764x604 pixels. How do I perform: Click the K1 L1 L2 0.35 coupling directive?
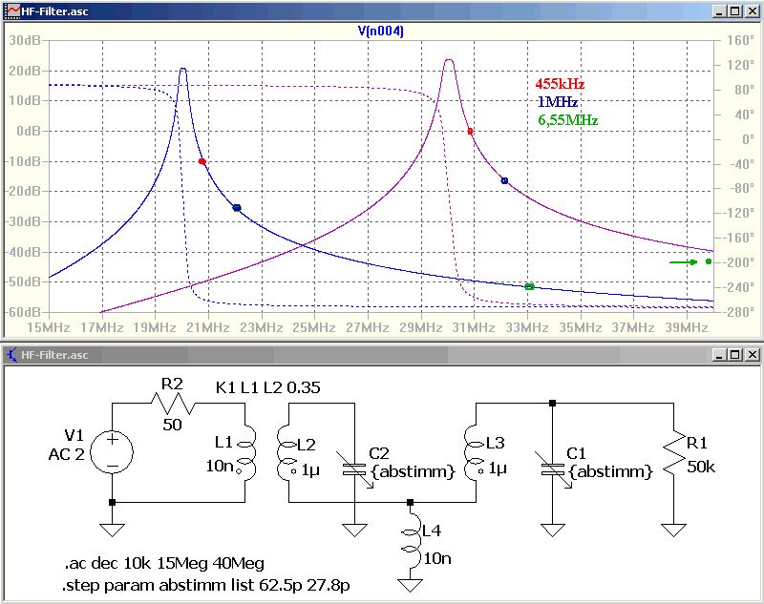pyautogui.click(x=268, y=387)
